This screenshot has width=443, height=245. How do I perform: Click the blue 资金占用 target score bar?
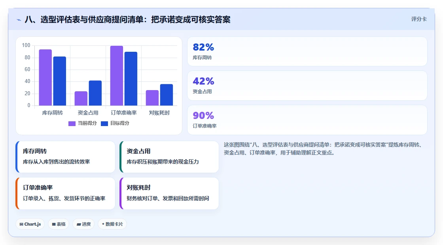[95, 93]
